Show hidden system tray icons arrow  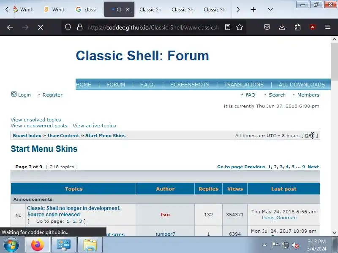pyautogui.click(x=265, y=245)
